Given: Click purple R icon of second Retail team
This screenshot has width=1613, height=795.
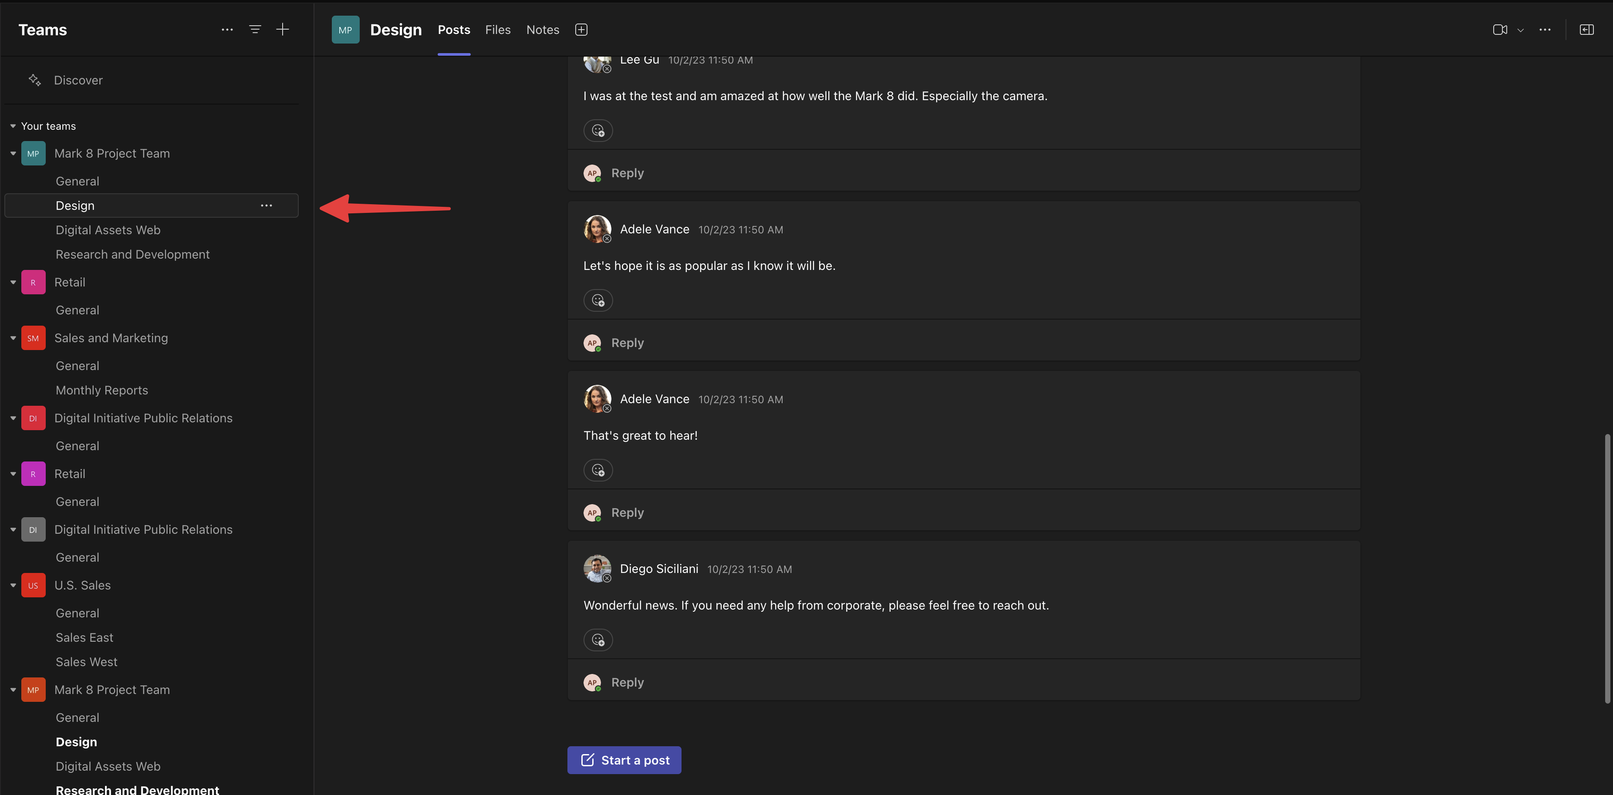Looking at the screenshot, I should [33, 474].
